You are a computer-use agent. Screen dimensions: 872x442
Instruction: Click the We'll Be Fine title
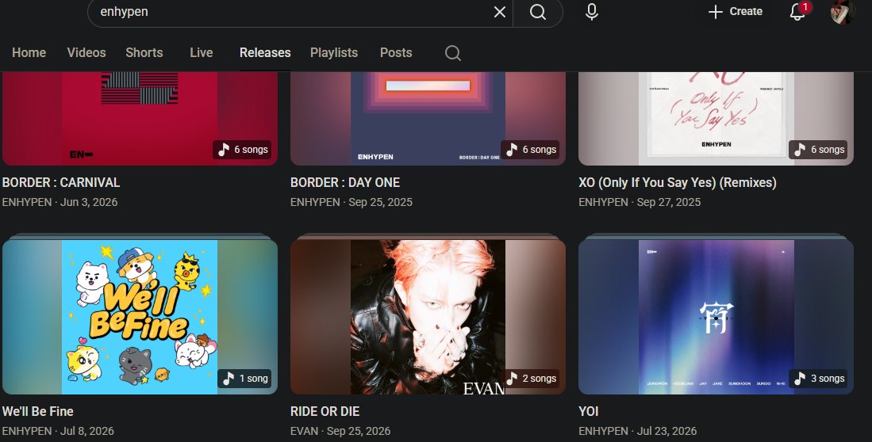pyautogui.click(x=38, y=411)
